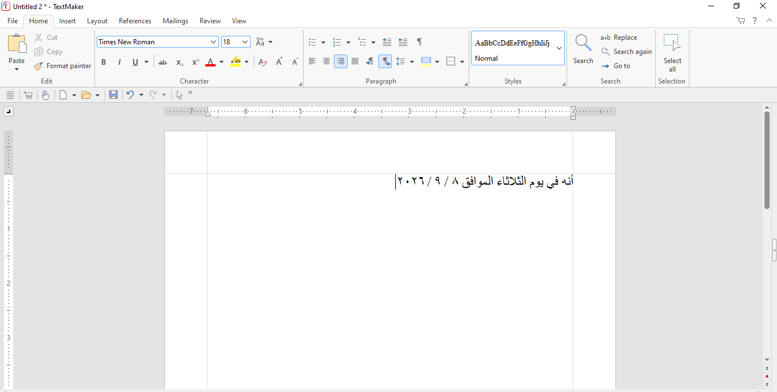777x392 pixels.
Task: Click the Format painter brush icon
Action: pyautogui.click(x=38, y=66)
